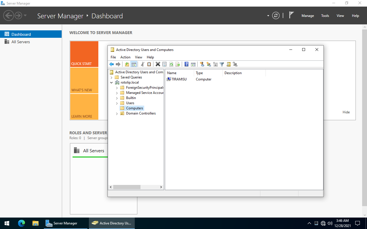Screen dimensions: 367x229
Task: Open the View menu
Action: point(138,57)
